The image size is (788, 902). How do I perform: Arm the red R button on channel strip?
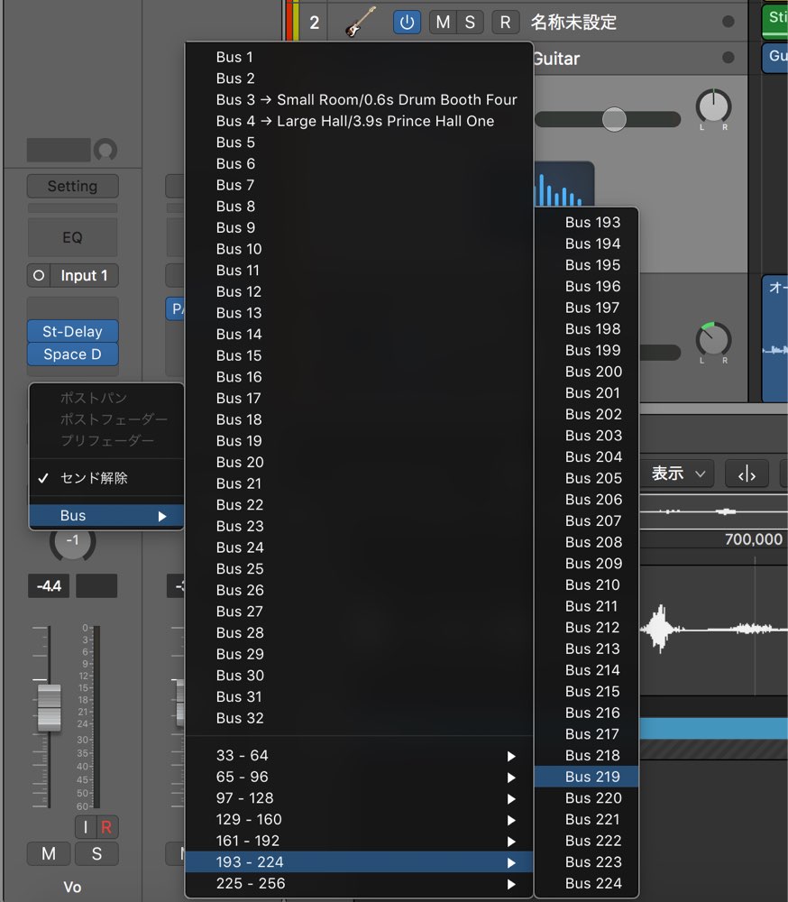coord(107,827)
